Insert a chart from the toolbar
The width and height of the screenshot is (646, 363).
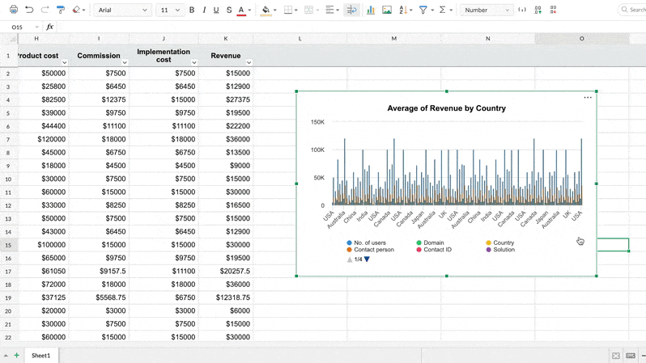click(x=370, y=11)
